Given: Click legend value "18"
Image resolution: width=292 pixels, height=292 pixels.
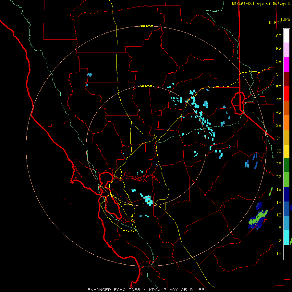Looking at the screenshot, I should (279, 189).
